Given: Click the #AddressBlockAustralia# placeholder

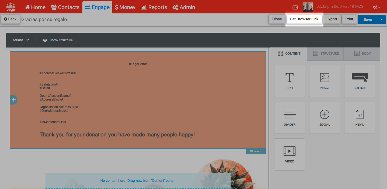Looking at the screenshot, I should pyautogui.click(x=57, y=73).
